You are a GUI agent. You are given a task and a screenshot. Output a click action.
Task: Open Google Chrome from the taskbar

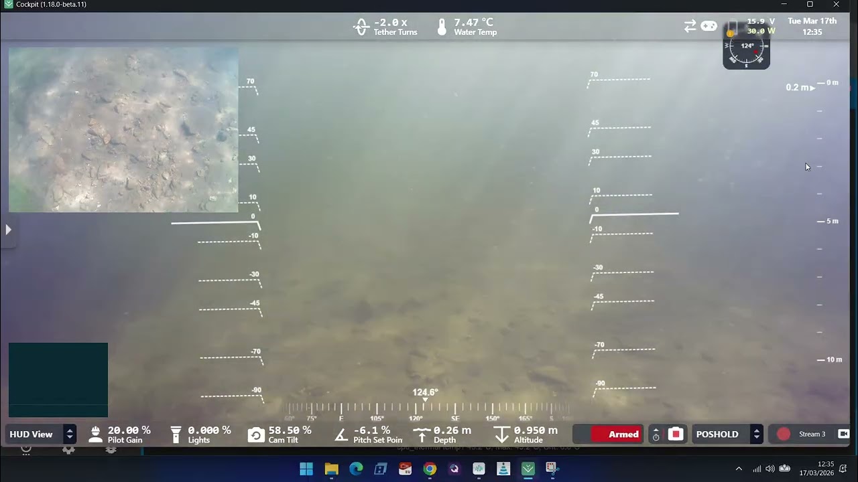(x=430, y=469)
